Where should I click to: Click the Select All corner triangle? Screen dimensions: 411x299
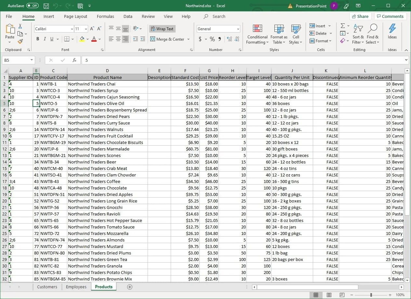tap(5, 71)
